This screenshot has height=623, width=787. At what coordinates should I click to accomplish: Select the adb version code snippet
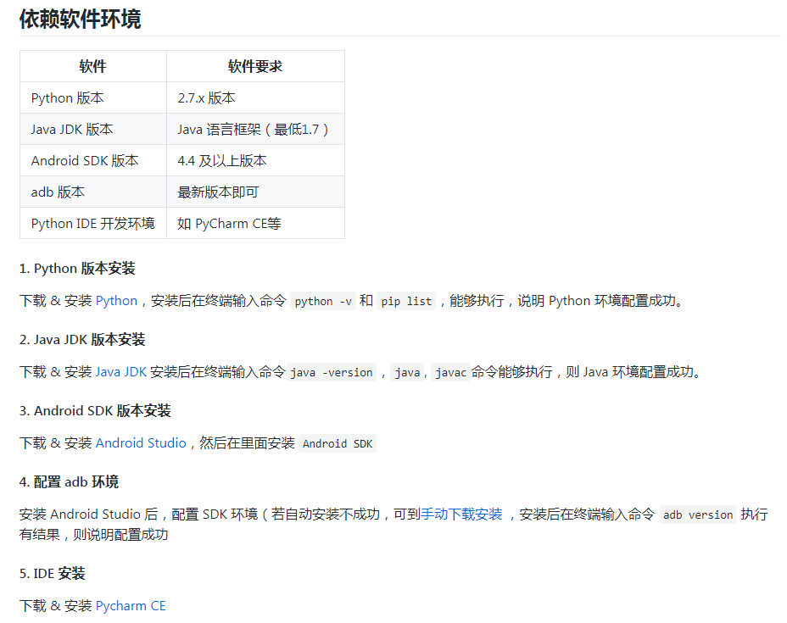[697, 515]
